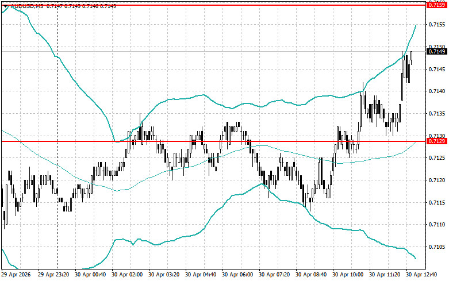Click the 29 Apr 23:20 time label
449x281 pixels.
(53, 275)
